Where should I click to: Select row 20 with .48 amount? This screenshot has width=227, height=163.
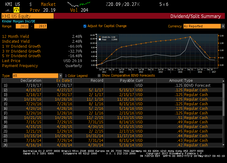(x=112, y=127)
